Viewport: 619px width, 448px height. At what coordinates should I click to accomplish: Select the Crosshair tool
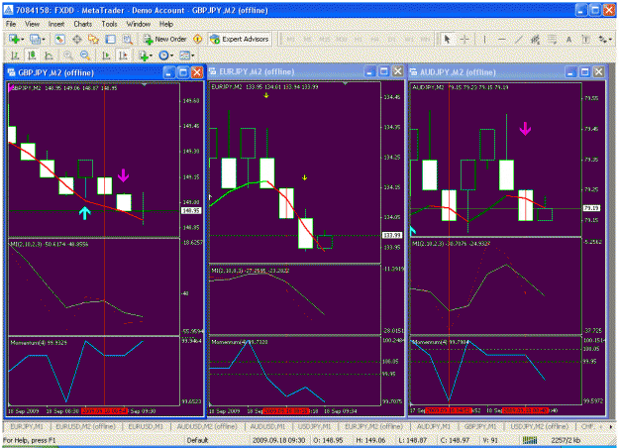pyautogui.click(x=464, y=39)
